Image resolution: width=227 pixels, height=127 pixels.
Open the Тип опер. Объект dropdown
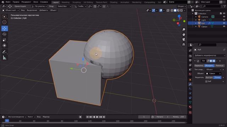[214, 69]
